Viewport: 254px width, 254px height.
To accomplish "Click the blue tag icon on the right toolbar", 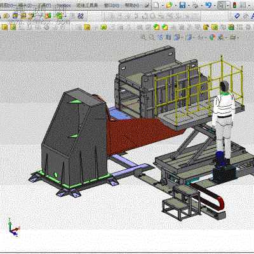I will 237,16.
